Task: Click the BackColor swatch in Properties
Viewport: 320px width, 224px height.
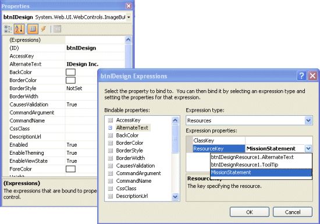Action: coord(70,72)
